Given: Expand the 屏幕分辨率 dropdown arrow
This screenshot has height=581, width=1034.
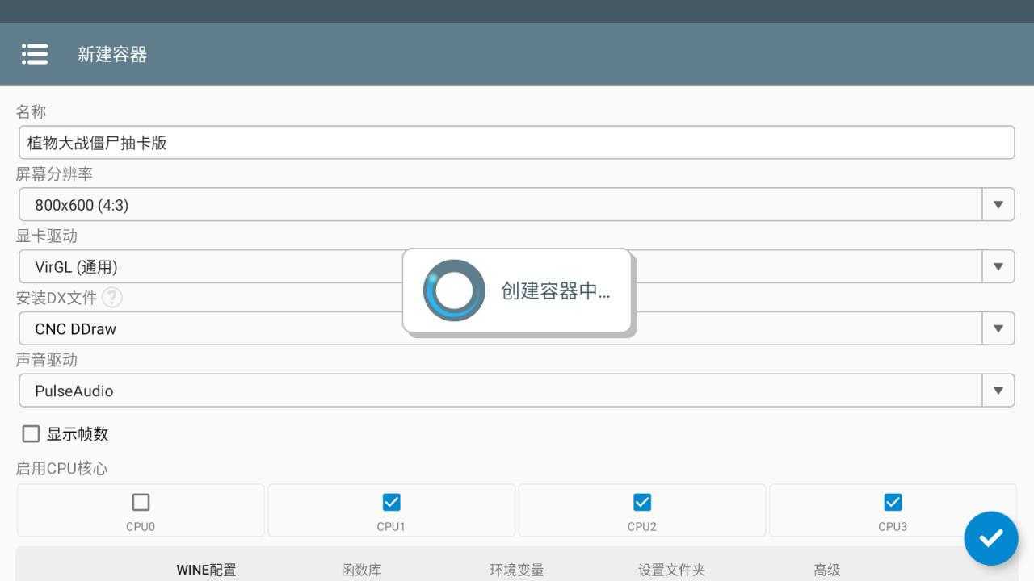Looking at the screenshot, I should coord(998,205).
